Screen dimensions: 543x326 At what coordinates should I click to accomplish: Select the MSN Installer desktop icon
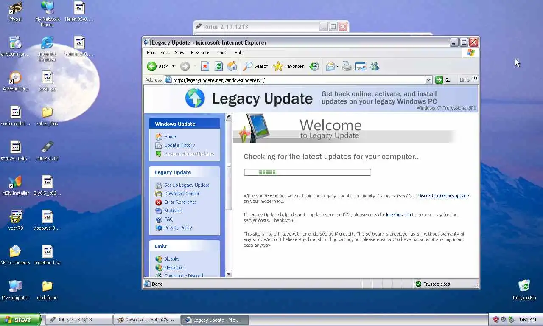click(x=15, y=186)
